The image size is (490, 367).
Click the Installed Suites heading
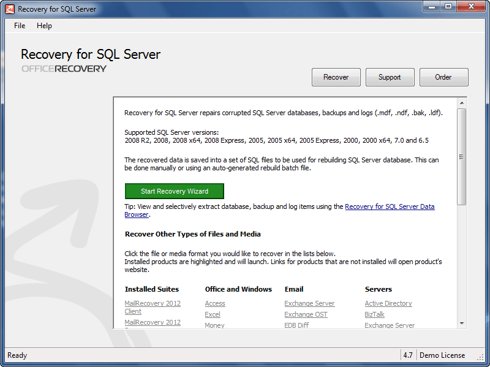152,289
